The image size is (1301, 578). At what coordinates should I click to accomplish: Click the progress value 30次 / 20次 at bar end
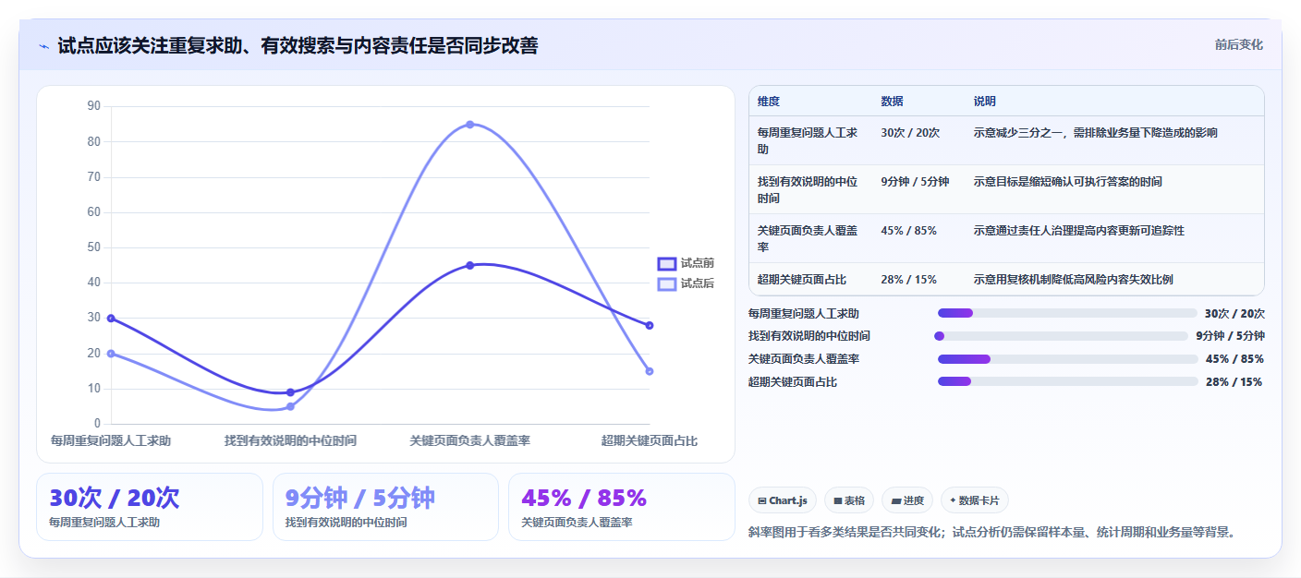click(x=1234, y=314)
